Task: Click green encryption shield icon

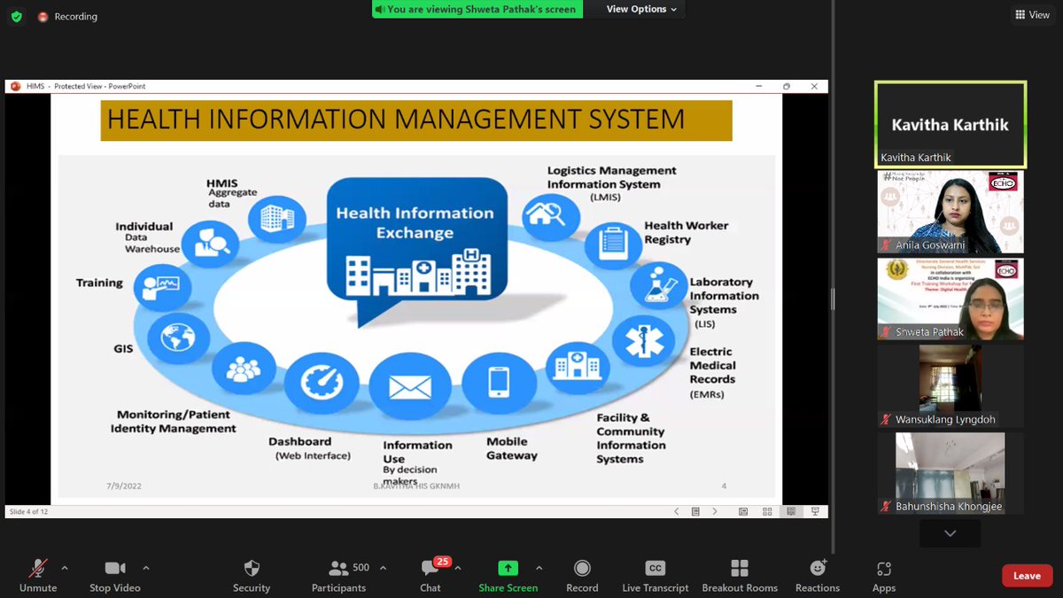Action: tap(16, 16)
